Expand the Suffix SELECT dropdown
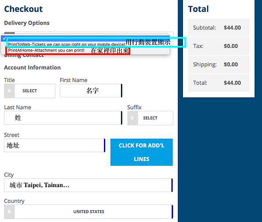 pyautogui.click(x=155, y=118)
